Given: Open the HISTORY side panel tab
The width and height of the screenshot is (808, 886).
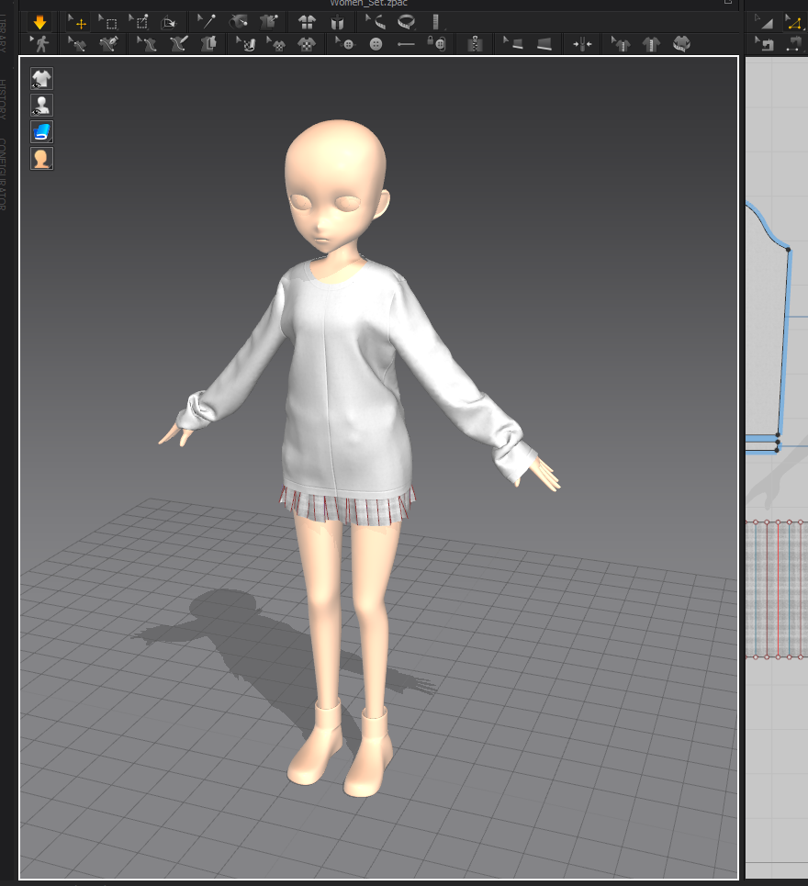Looking at the screenshot, I should coord(4,100).
